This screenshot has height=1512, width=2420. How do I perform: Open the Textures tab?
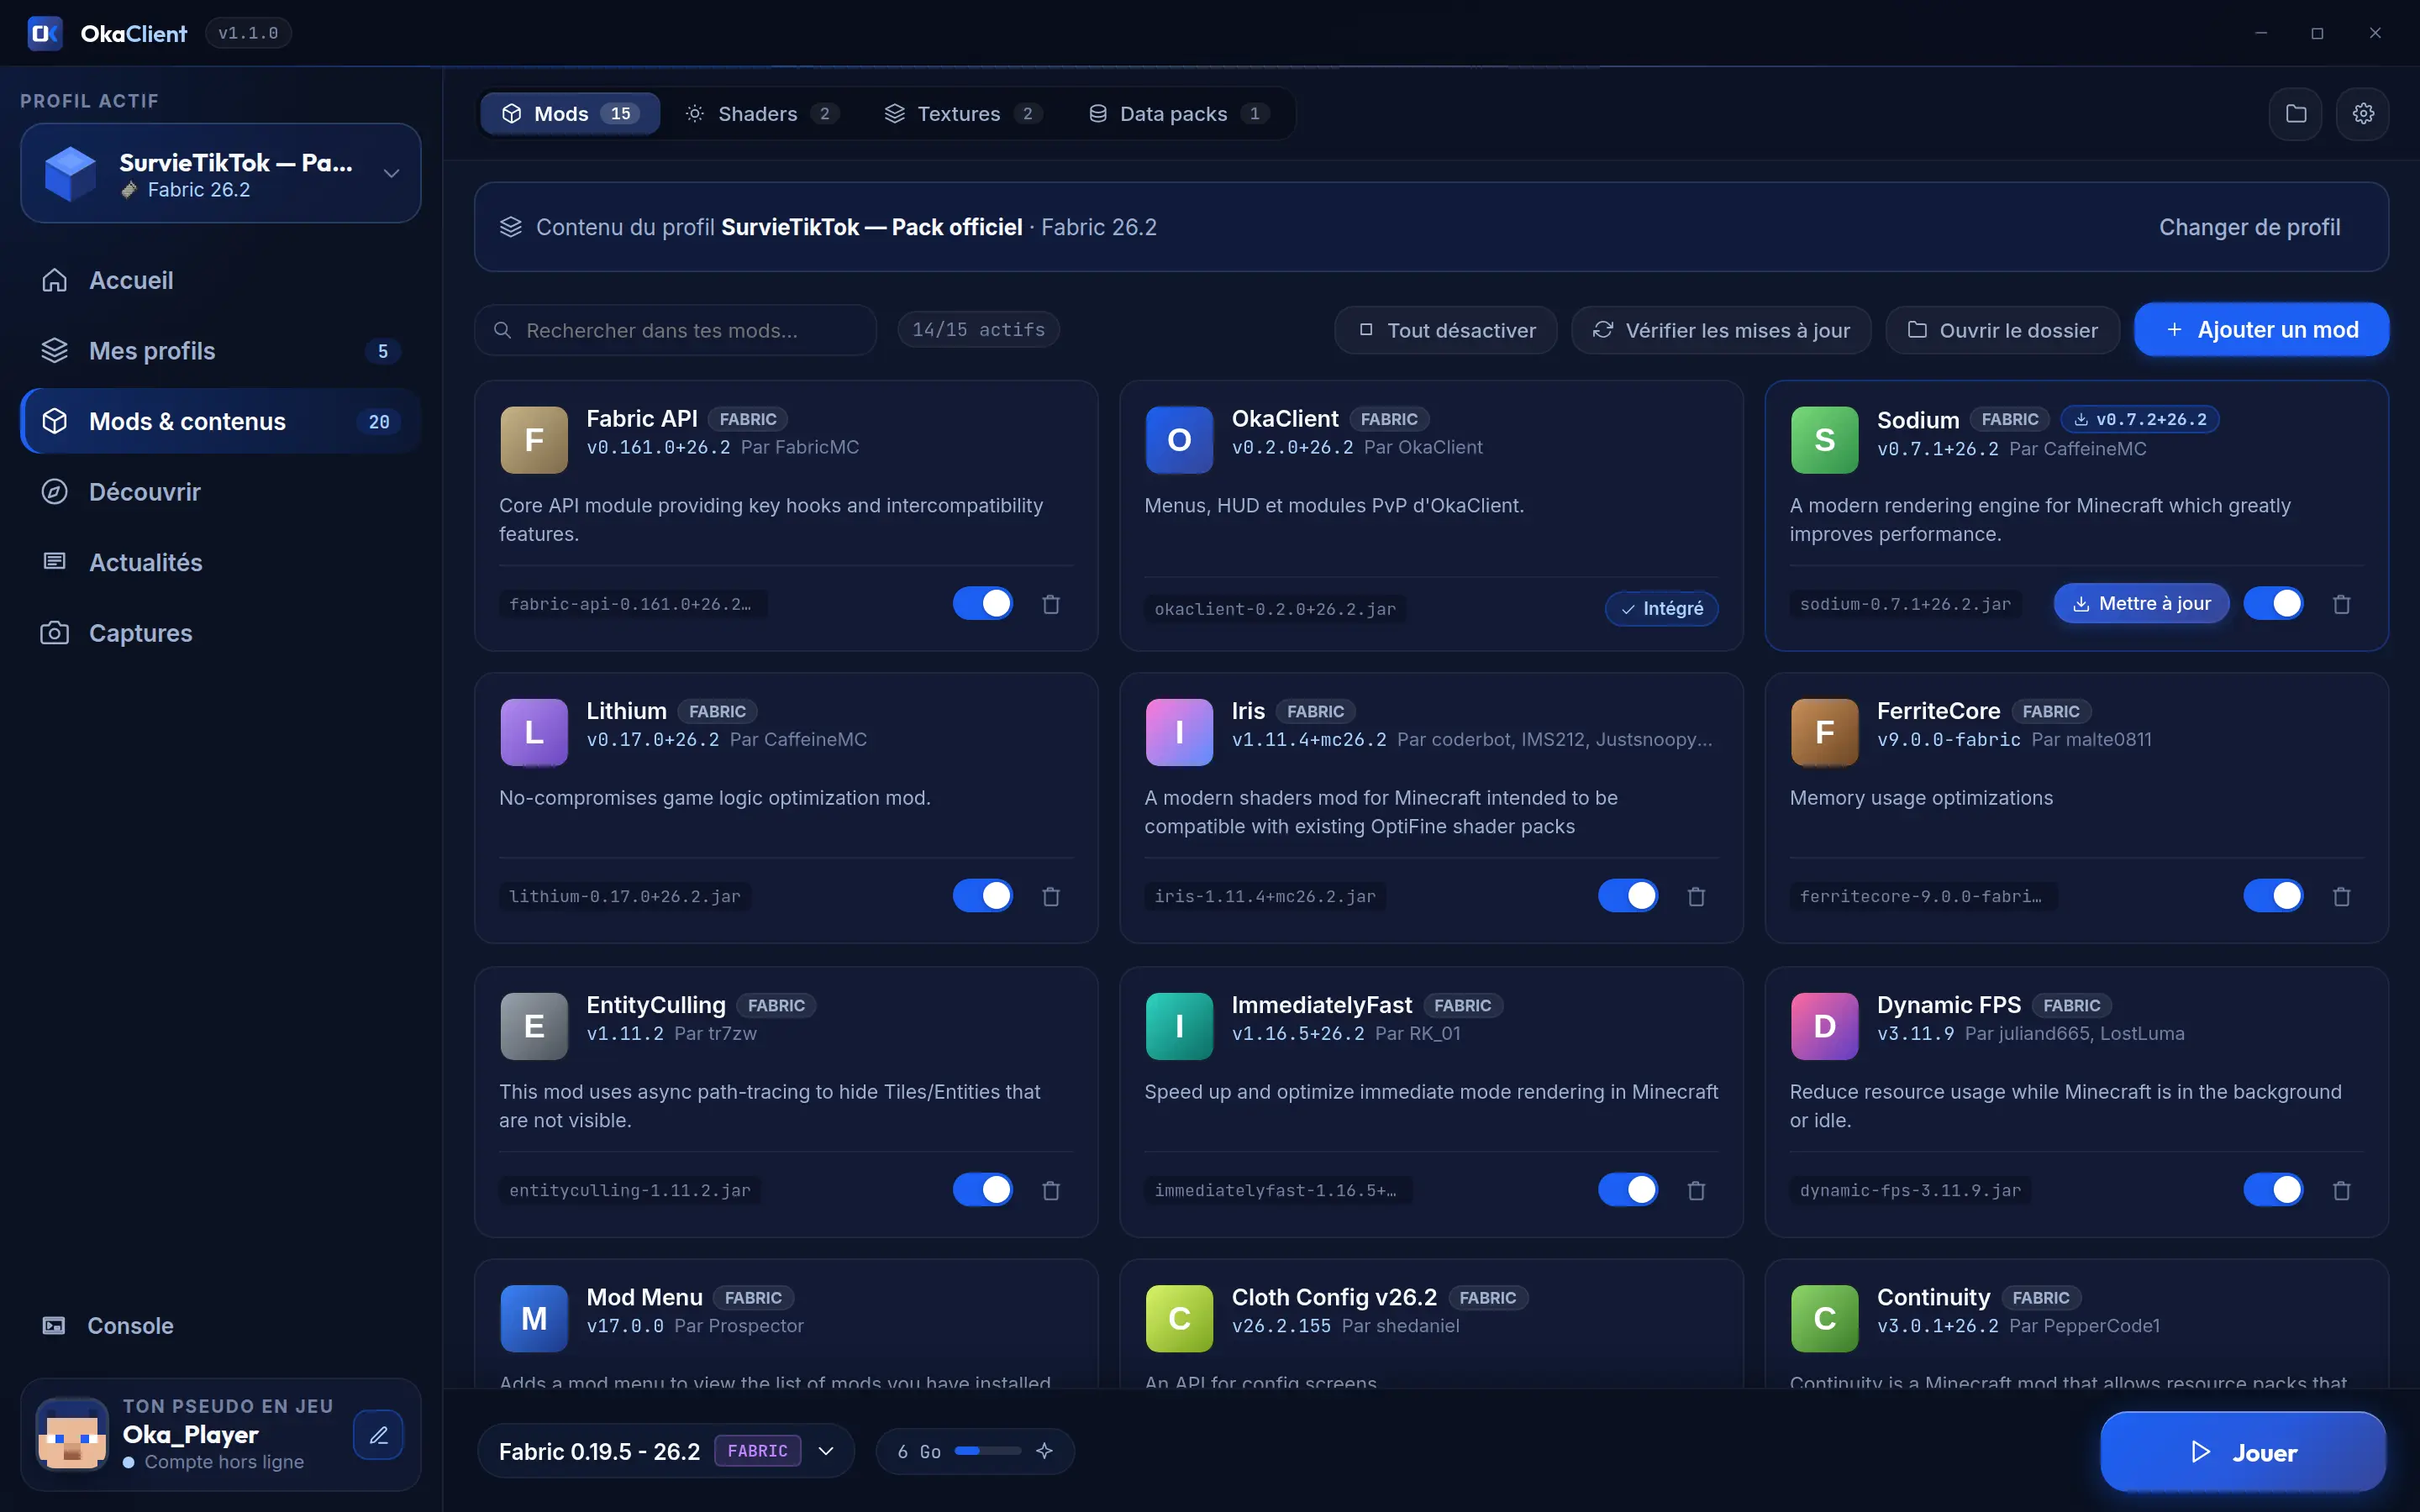963,114
